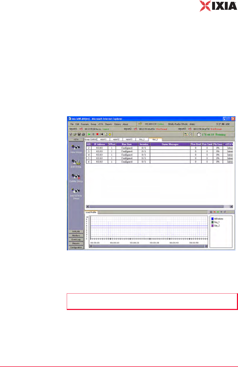Screen dimensions: 238x367
Task: Click the red X Load Profile icon
Action: point(215,212)
